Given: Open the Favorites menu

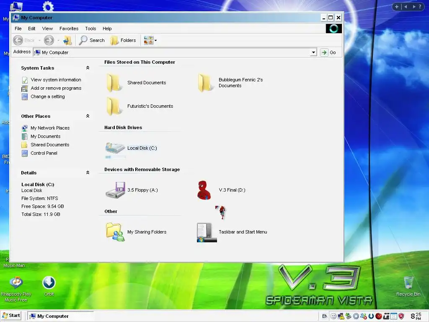Looking at the screenshot, I should tap(69, 29).
